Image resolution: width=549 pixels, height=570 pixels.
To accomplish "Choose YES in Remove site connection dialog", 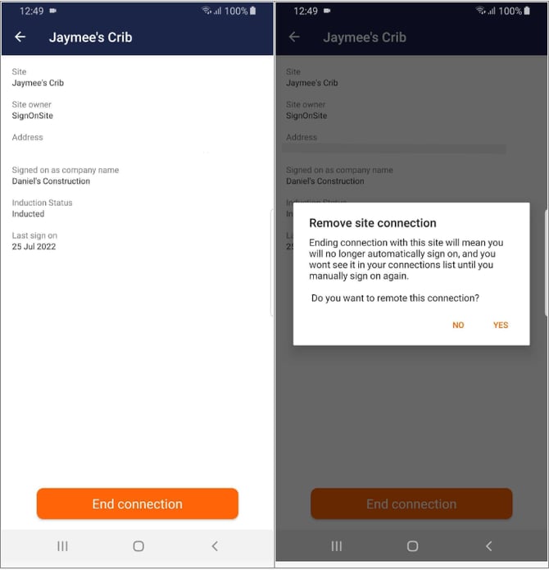I will [x=501, y=325].
